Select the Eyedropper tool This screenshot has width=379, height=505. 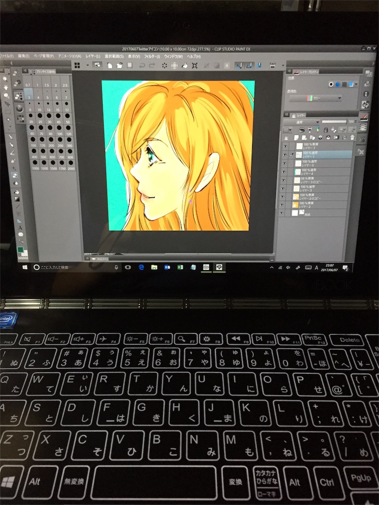click(10, 128)
